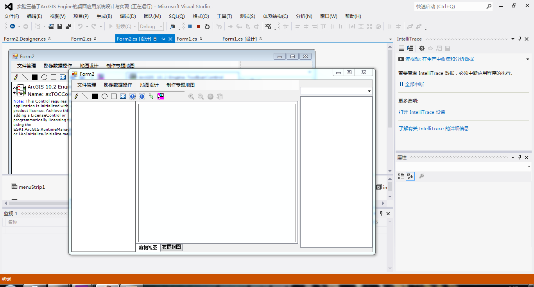Viewport: 534px width, 287px height.
Task: Open IntelliTrace settings gear icon
Action: coord(421,48)
